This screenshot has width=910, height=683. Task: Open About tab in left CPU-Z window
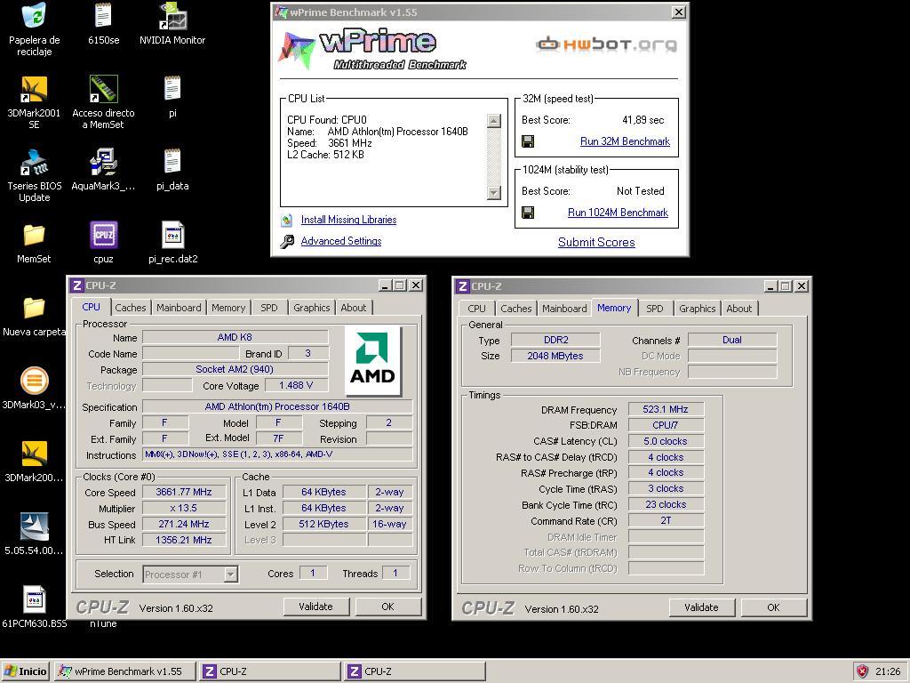354,307
